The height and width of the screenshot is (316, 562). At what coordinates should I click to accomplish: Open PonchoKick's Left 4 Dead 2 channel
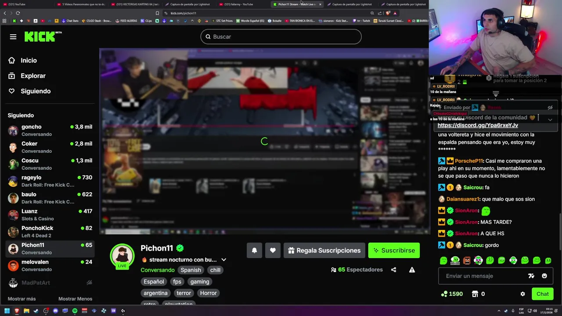50,232
